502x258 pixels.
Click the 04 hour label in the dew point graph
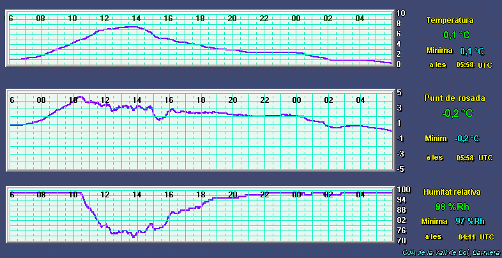(x=360, y=100)
